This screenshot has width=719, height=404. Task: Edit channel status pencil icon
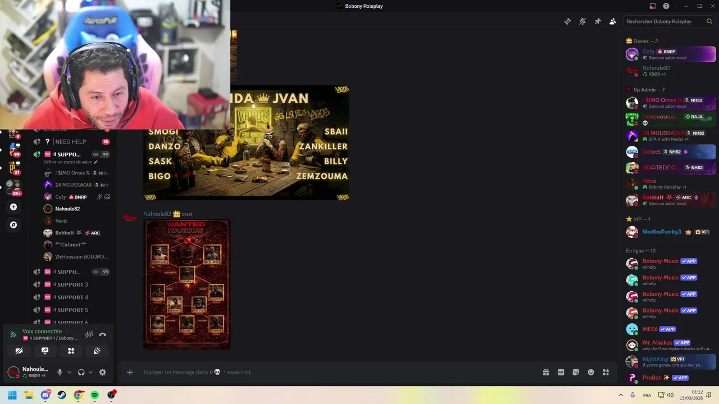[x=95, y=162]
